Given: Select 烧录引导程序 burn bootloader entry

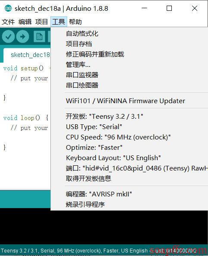Looking at the screenshot, I should pyautogui.click(x=129, y=204).
